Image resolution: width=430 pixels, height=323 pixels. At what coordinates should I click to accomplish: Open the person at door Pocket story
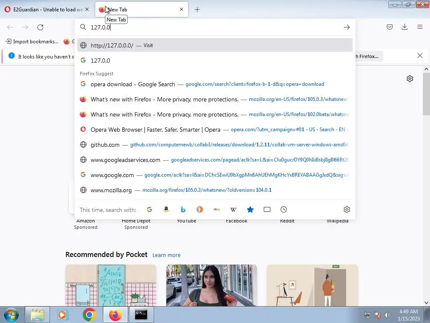pyautogui.click(x=312, y=286)
